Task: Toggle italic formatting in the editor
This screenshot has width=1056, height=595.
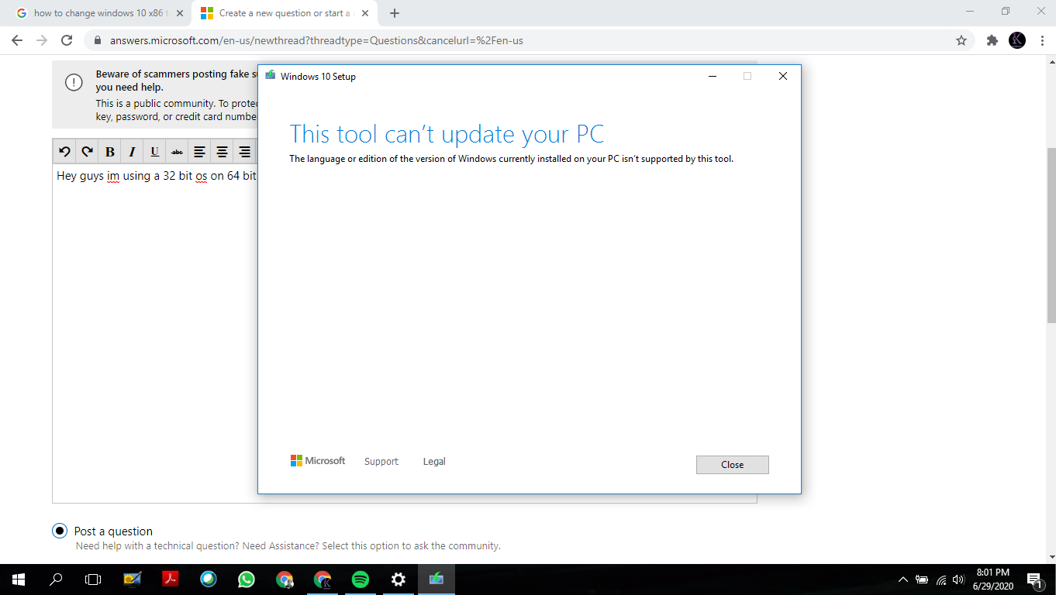Action: (132, 151)
